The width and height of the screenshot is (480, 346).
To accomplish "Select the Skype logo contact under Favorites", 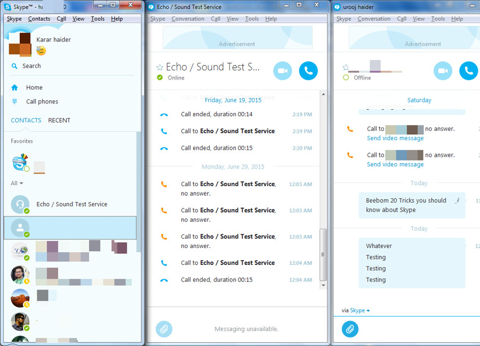I will 20,163.
